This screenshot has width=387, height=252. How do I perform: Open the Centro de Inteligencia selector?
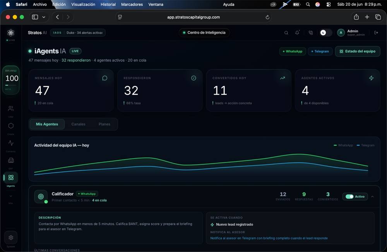[x=204, y=33]
